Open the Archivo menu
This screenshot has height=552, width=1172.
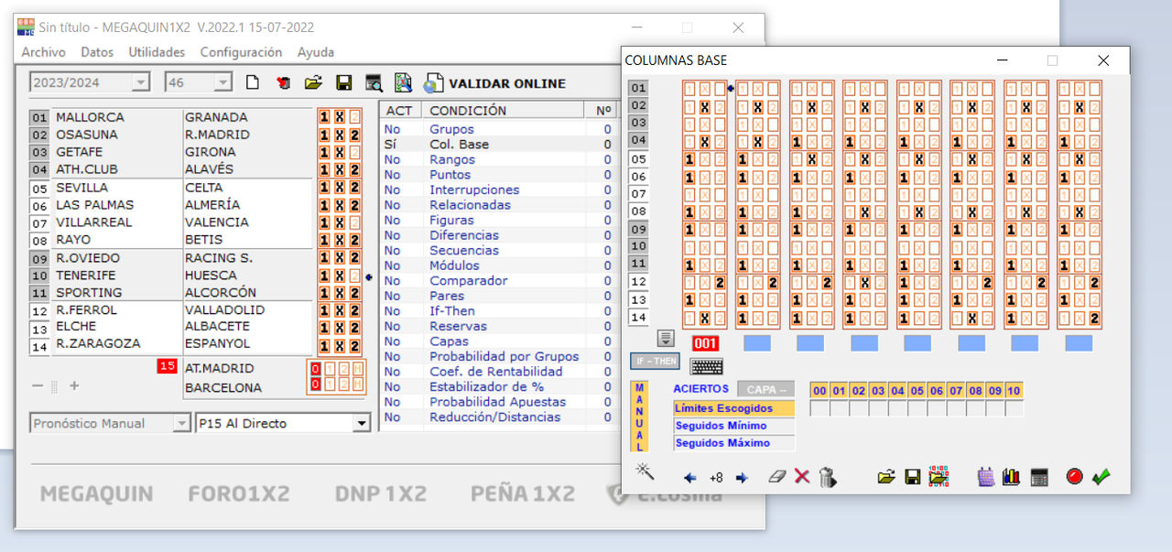click(44, 52)
